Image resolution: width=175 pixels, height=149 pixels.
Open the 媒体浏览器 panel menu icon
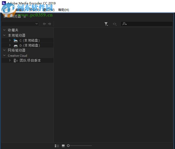(x=25, y=16)
